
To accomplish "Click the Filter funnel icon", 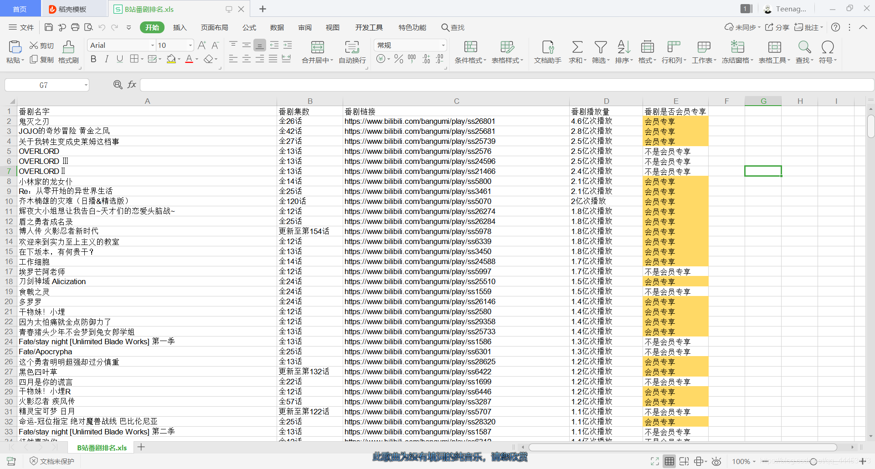I will tap(601, 47).
